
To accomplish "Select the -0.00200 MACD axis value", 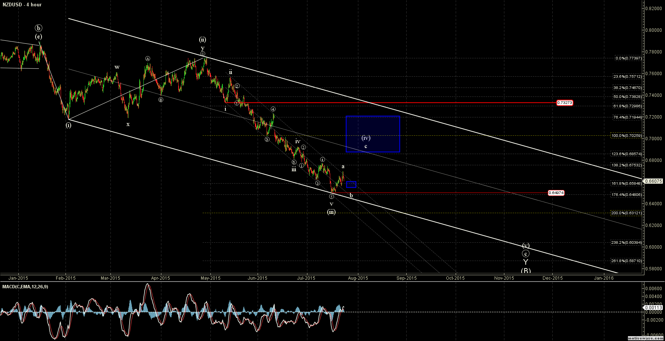I will [654, 320].
